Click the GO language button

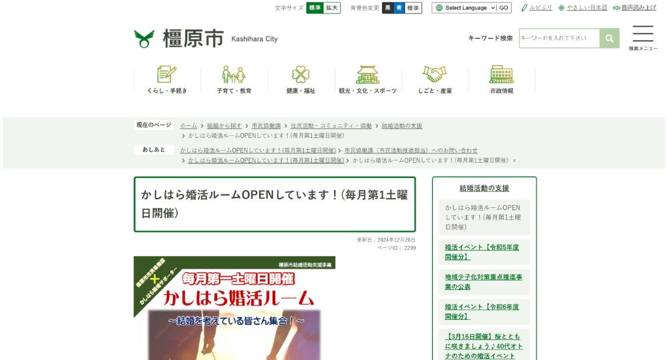504,7
